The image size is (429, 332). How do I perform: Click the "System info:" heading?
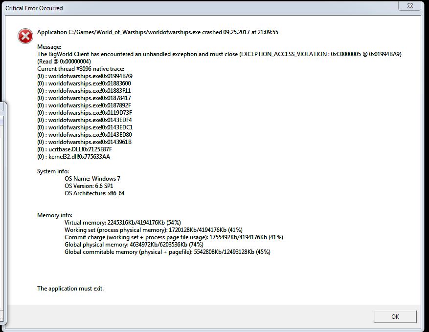(x=53, y=171)
